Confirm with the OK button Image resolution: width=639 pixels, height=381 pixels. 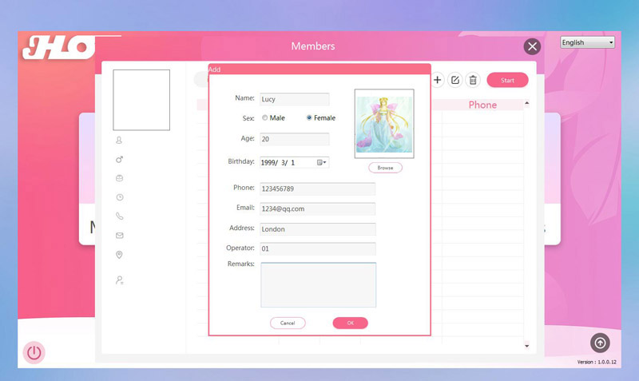pos(351,323)
